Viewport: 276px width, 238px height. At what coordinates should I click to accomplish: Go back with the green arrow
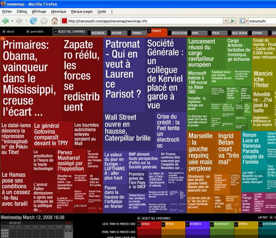click(5, 21)
